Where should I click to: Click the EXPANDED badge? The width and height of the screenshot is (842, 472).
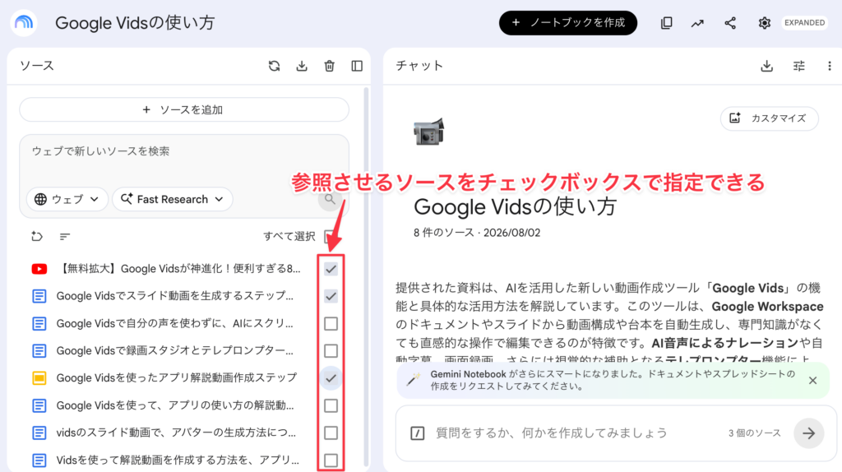tap(804, 22)
